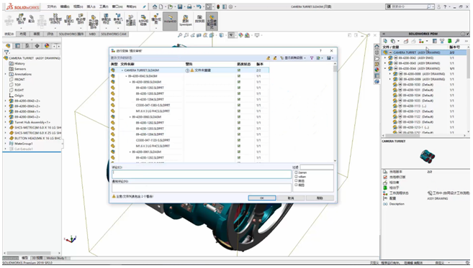
Task: Click the Zoom to Fit icon in the view toolbar
Action: point(180,35)
